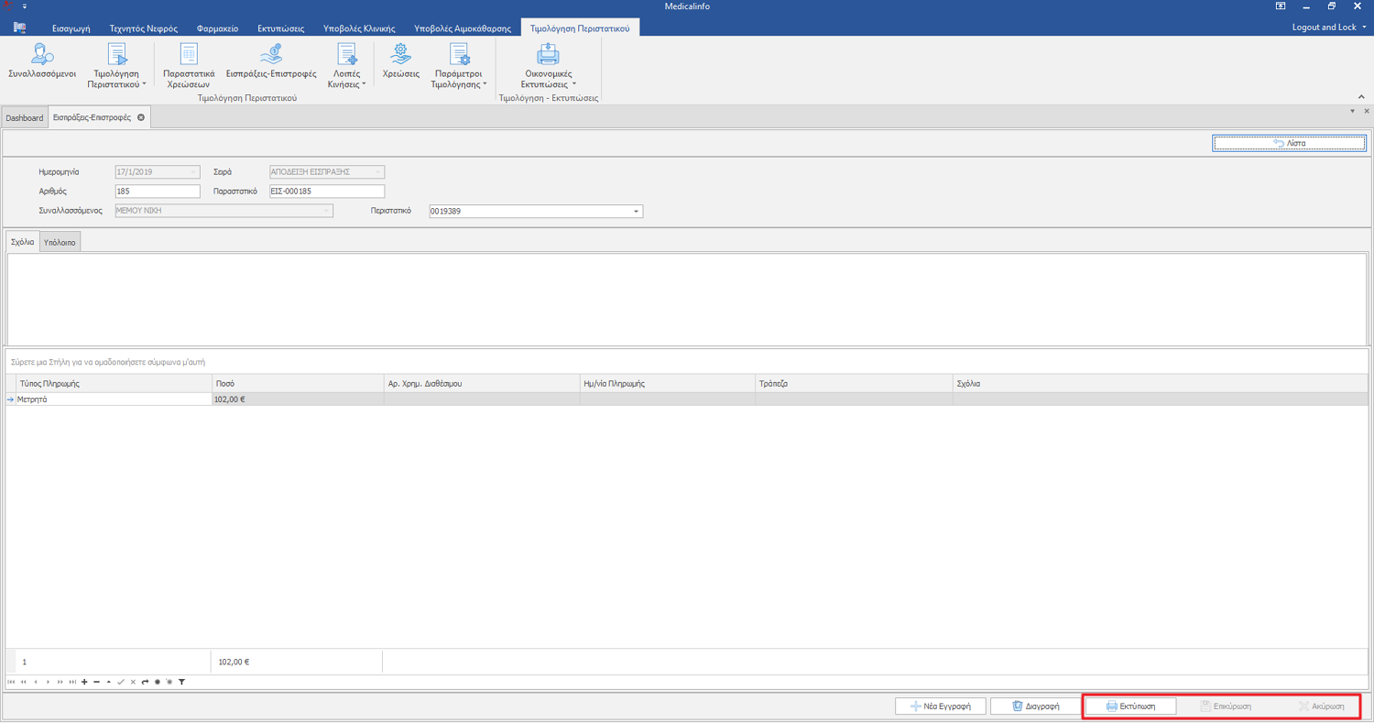This screenshot has height=723, width=1374.
Task: Remove the grid row with the minus icon
Action: 96,682
